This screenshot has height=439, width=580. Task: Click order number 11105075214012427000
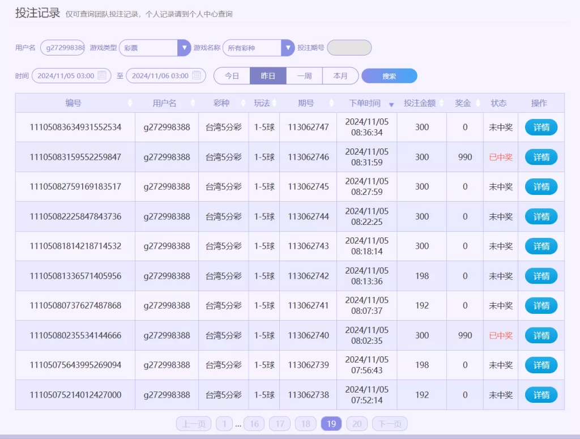pos(75,395)
